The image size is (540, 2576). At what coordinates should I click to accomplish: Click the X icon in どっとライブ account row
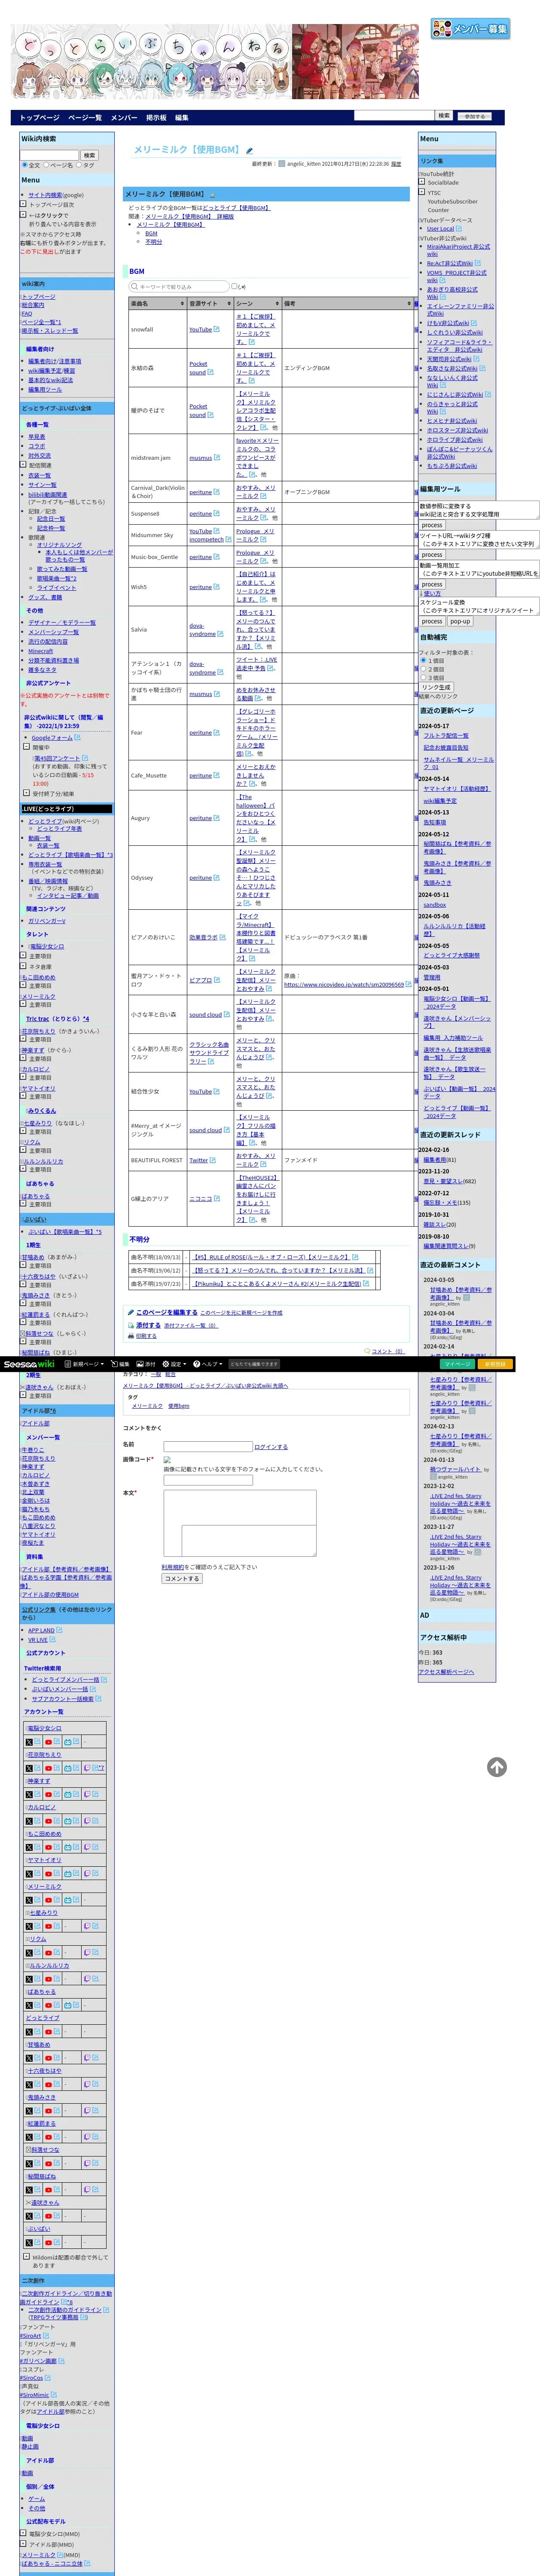pos(29,2031)
